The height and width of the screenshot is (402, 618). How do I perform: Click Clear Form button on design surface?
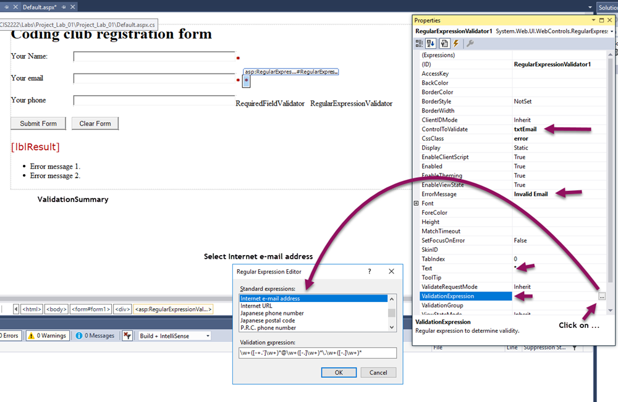[95, 124]
